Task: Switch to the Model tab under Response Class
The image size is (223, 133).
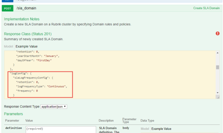Action: coord(9,46)
